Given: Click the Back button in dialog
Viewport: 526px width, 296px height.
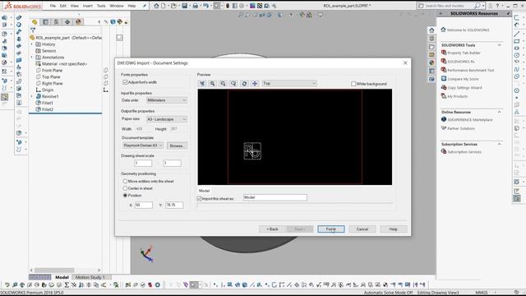Looking at the screenshot, I should coord(272,229).
